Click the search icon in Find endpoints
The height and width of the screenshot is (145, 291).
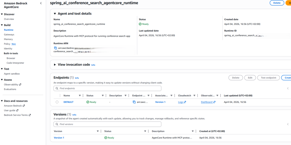coord(57,88)
